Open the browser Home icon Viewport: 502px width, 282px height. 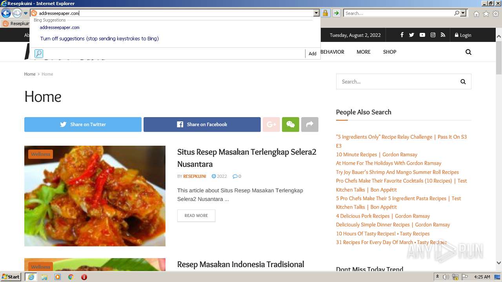coord(476,14)
